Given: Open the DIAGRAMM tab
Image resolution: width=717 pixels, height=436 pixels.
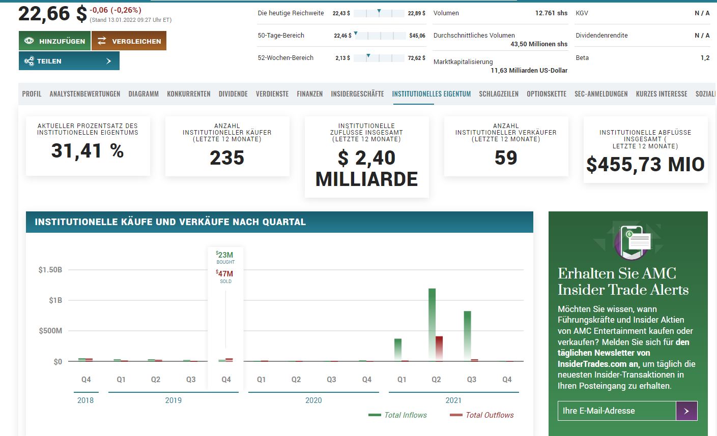Looking at the screenshot, I should point(144,94).
